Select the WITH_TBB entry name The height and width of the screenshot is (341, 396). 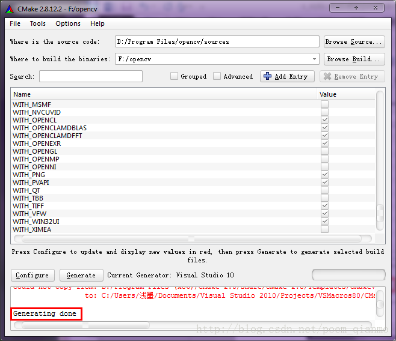28,198
